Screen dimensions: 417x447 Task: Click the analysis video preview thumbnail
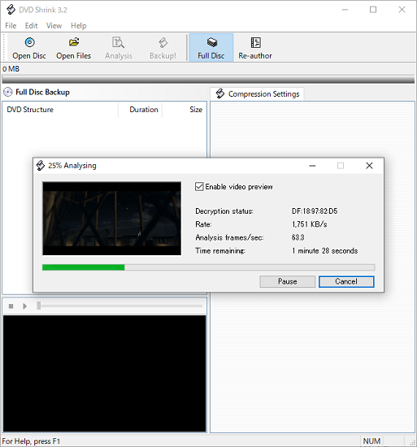(x=111, y=219)
